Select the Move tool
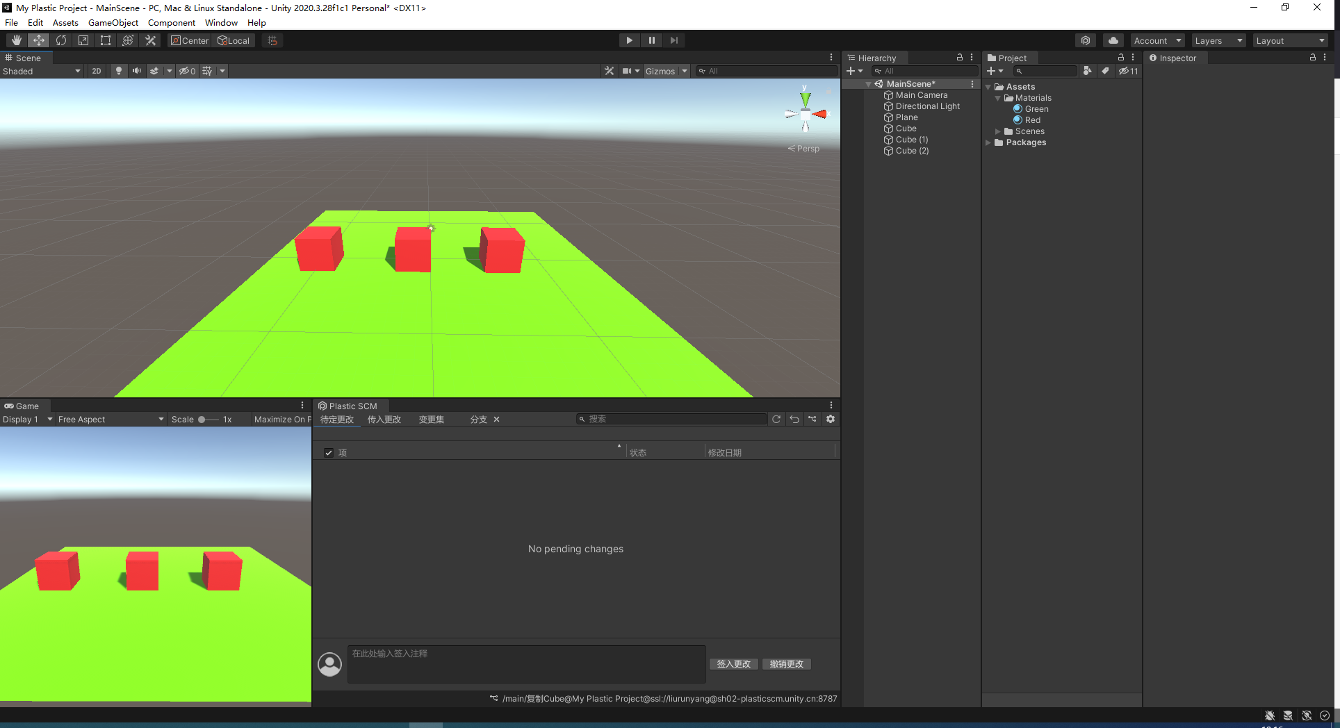The width and height of the screenshot is (1340, 728). pyautogui.click(x=39, y=40)
